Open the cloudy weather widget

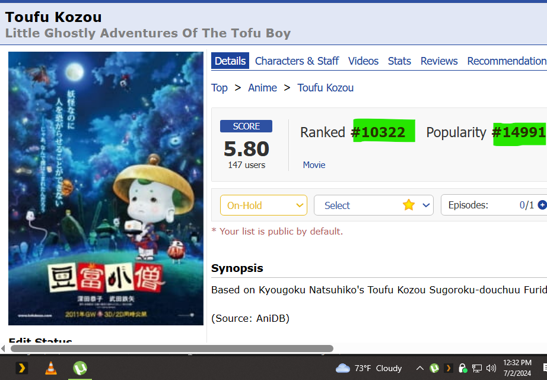tap(368, 368)
